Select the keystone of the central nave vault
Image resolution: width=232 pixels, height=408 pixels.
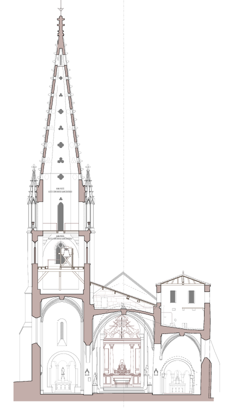click(123, 310)
